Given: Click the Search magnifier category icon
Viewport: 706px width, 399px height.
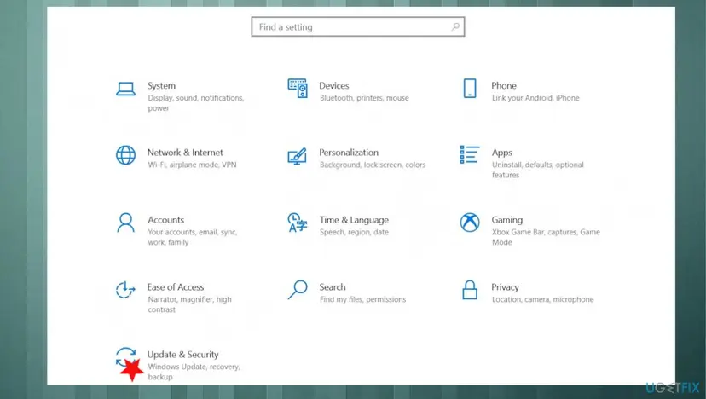Looking at the screenshot, I should pos(298,290).
